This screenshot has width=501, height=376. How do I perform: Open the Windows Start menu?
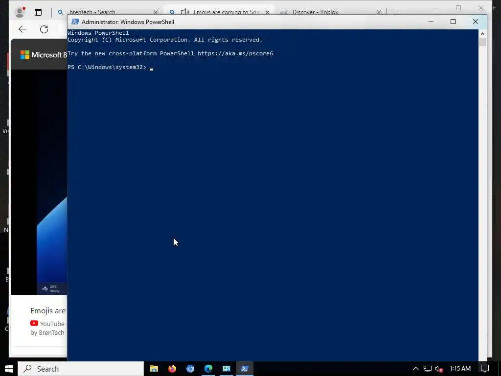click(9, 369)
